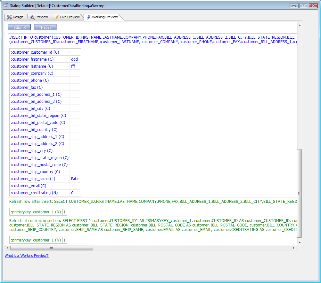This screenshot has height=283, width=321.
Task: Select the Working Preview tab
Action: tap(103, 17)
